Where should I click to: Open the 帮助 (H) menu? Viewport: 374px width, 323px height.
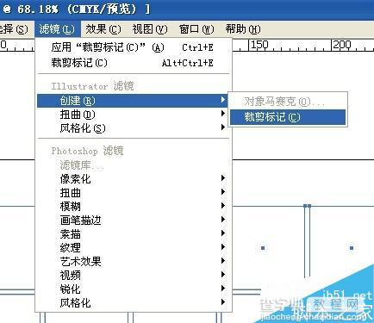pyautogui.click(x=243, y=29)
